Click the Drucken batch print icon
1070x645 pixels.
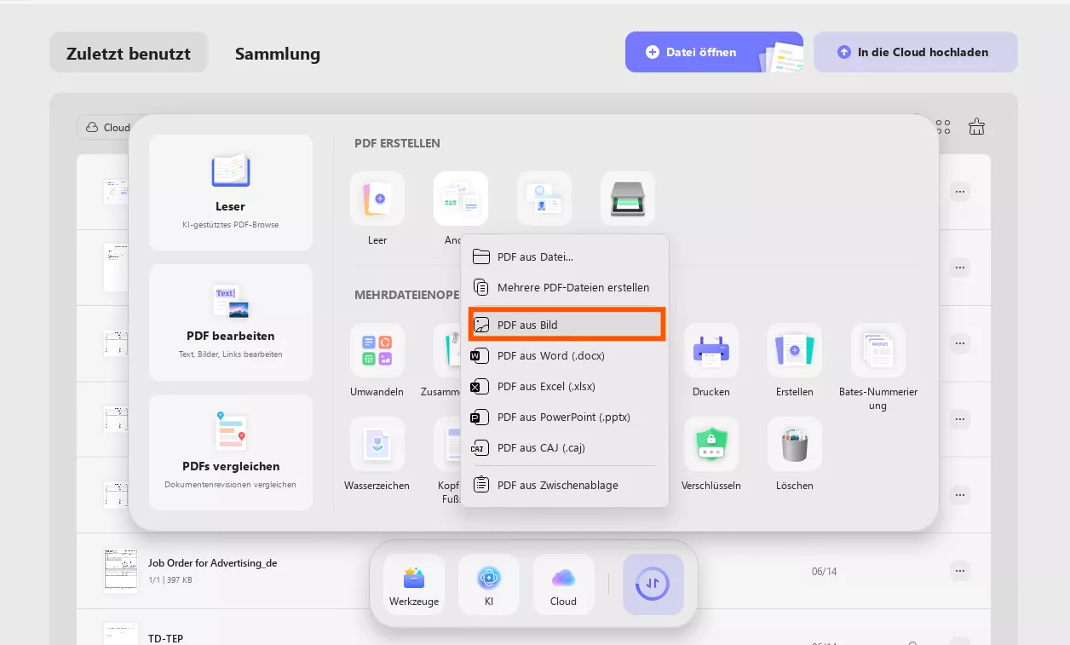(711, 350)
